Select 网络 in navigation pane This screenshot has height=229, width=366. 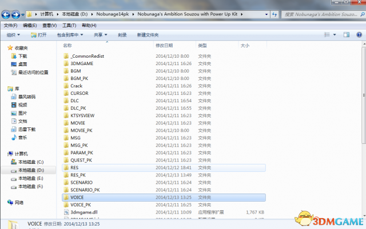[19, 202]
